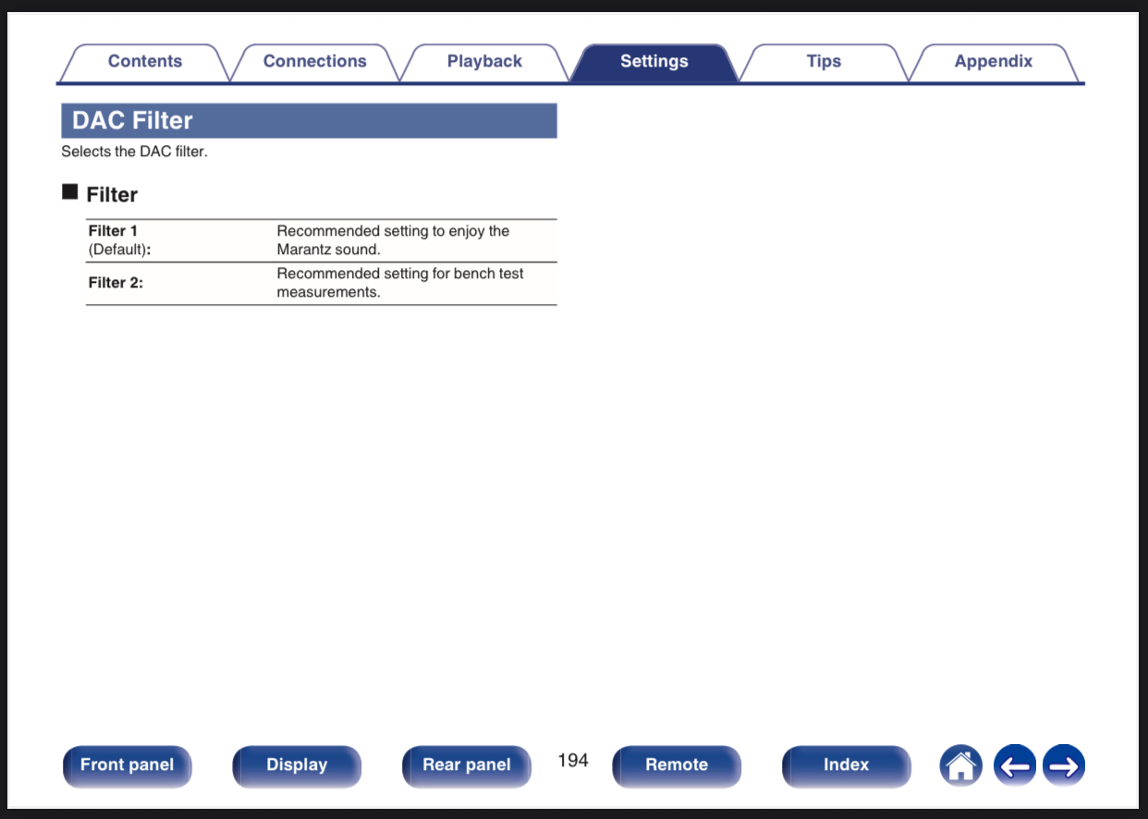The height and width of the screenshot is (819, 1148).
Task: Open the Contents tab
Action: tap(144, 62)
